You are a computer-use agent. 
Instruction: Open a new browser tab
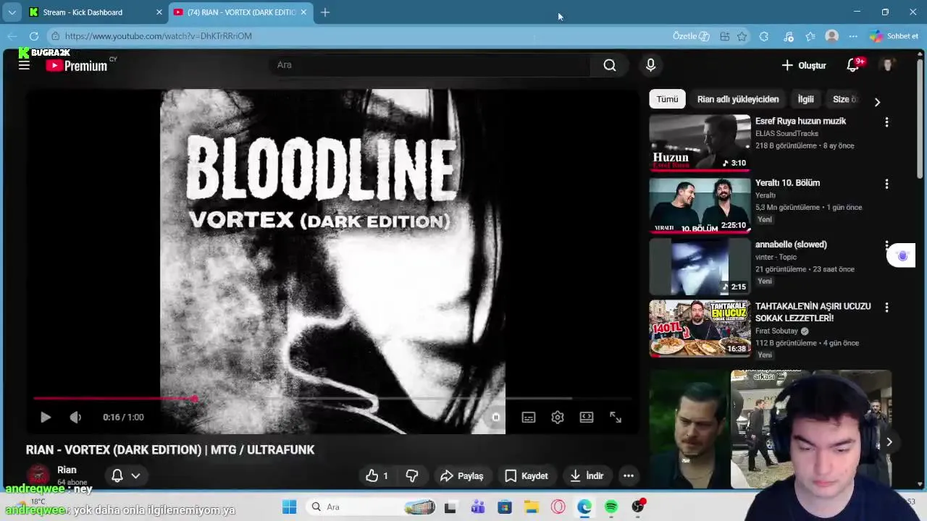click(x=325, y=12)
